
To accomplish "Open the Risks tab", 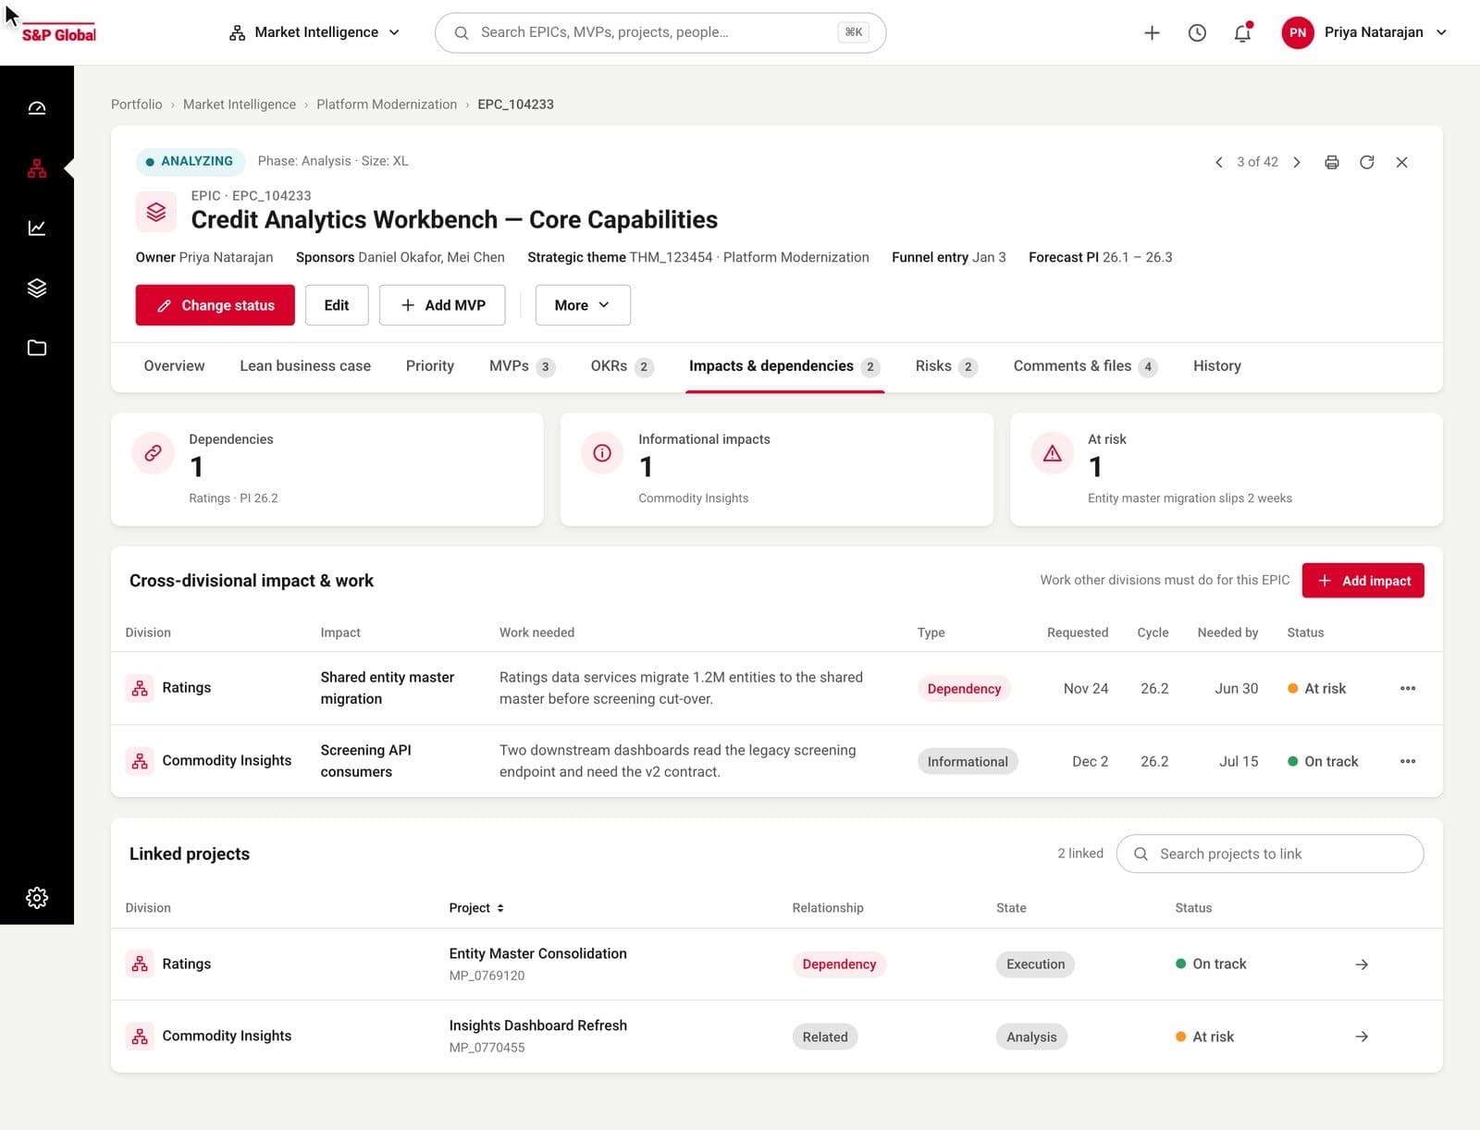I will point(946,366).
